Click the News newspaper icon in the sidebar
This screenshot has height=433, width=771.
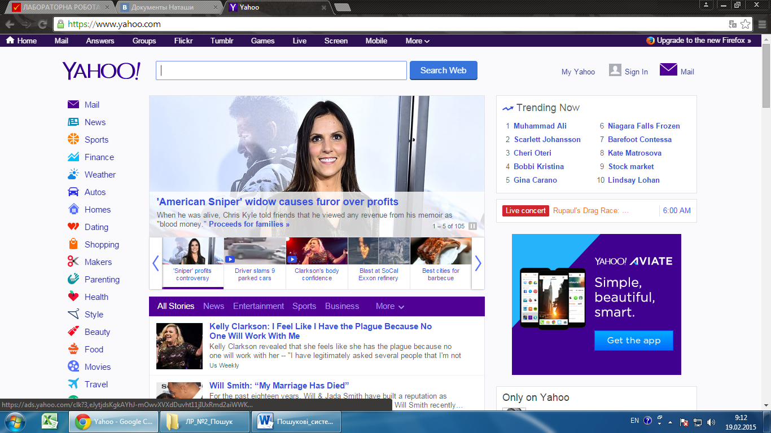pyautogui.click(x=73, y=122)
